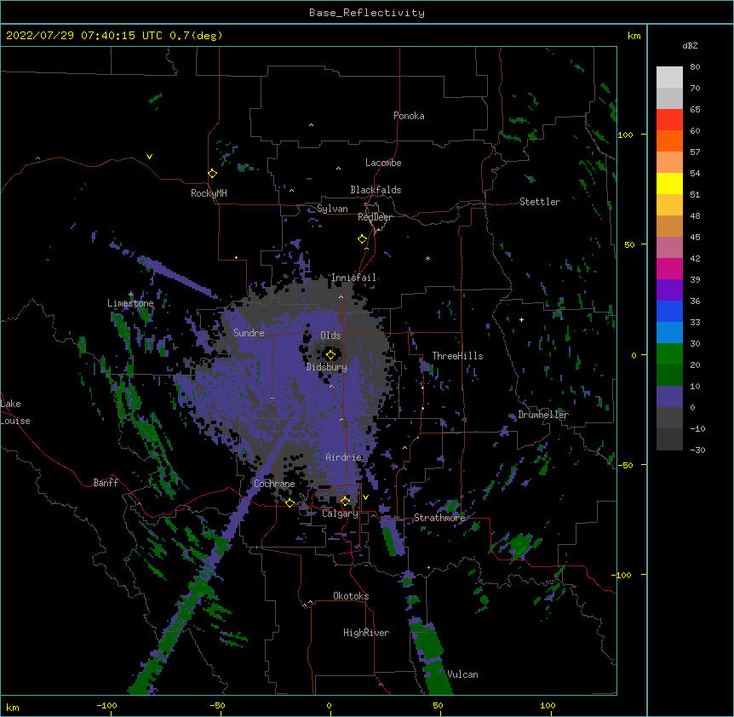This screenshot has height=717, width=734.
Task: Click the blue 36 dBZ legend color
Action: click(x=669, y=311)
